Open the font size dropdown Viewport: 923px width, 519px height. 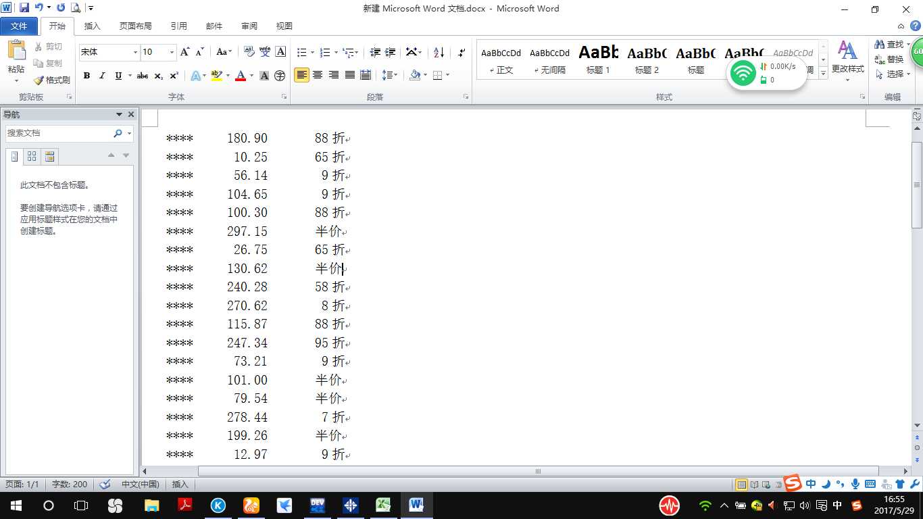point(172,52)
